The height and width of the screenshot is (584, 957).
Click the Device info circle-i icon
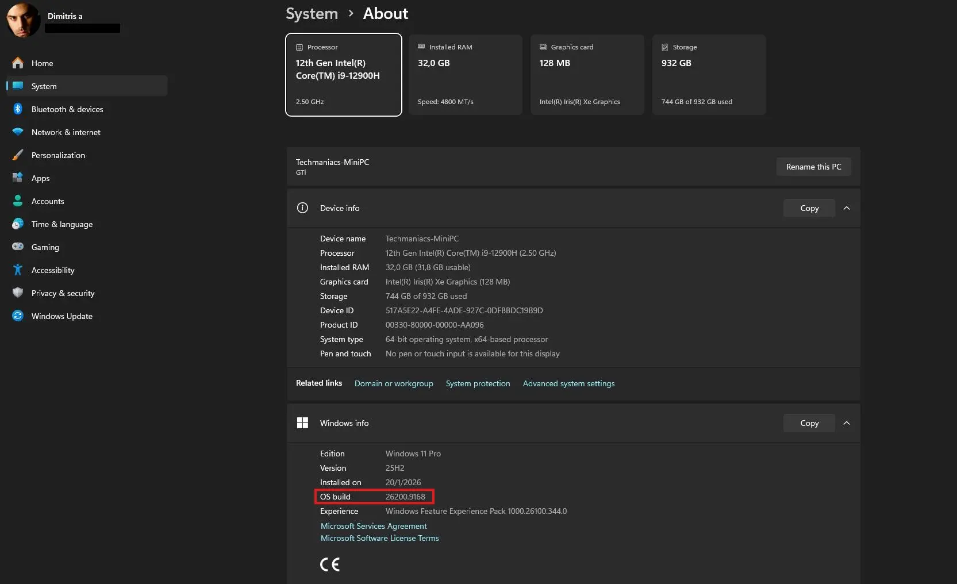(302, 208)
